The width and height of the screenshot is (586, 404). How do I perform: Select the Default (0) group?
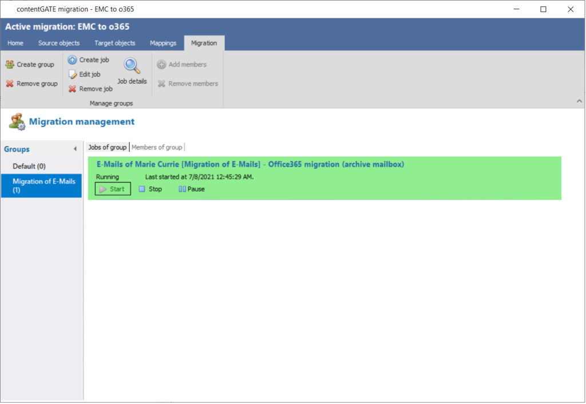click(x=29, y=166)
